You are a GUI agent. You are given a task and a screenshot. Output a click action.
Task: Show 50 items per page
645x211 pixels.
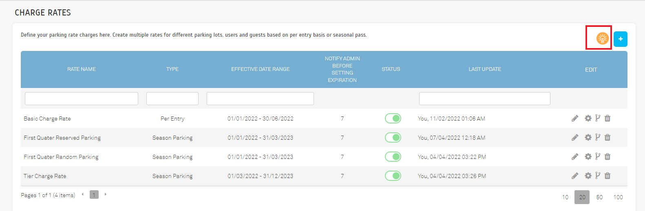599,197
